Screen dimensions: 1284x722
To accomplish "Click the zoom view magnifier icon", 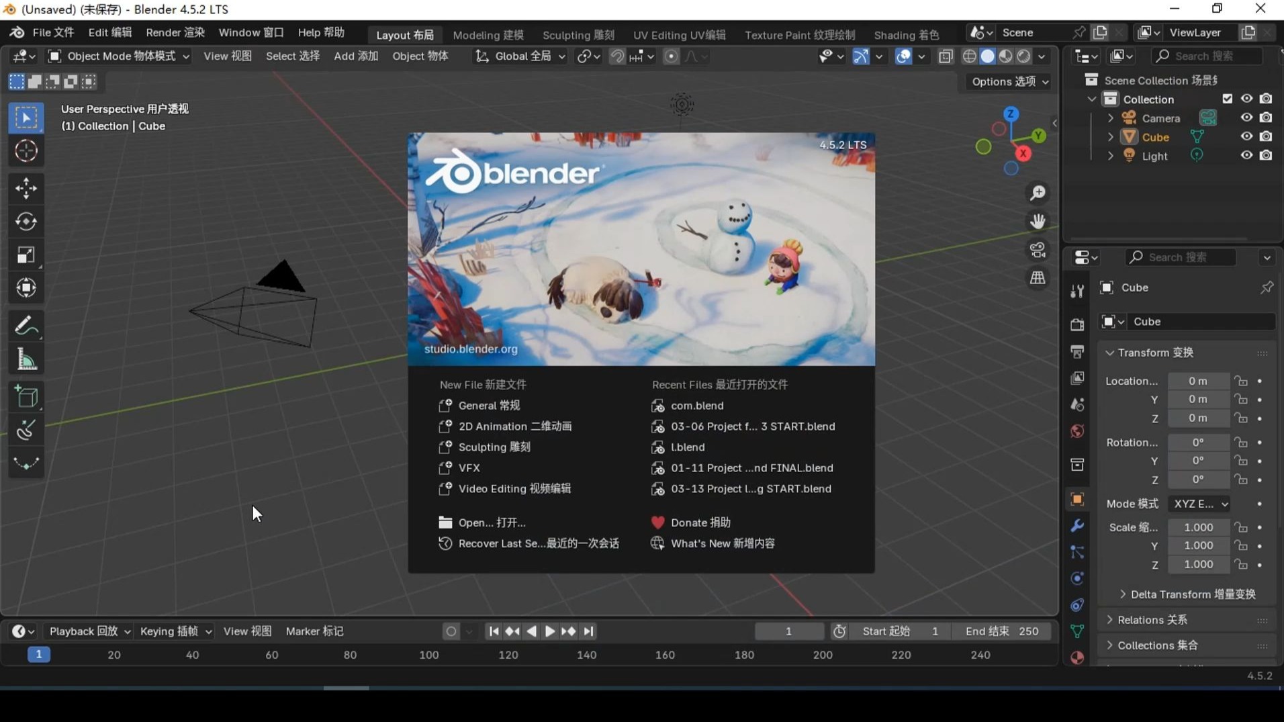I will [1038, 193].
